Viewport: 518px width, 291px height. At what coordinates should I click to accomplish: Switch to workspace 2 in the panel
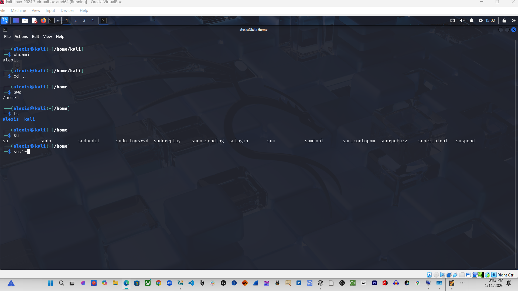pos(75,20)
